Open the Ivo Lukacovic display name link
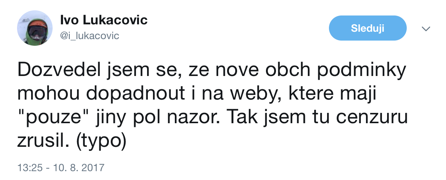Viewport: 446px width, 180px height. (104, 20)
